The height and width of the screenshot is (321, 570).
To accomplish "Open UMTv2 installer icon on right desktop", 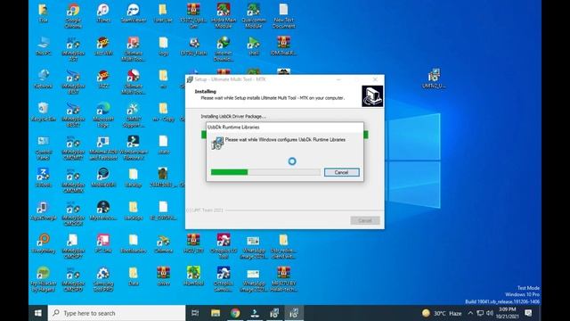I will coord(434,79).
